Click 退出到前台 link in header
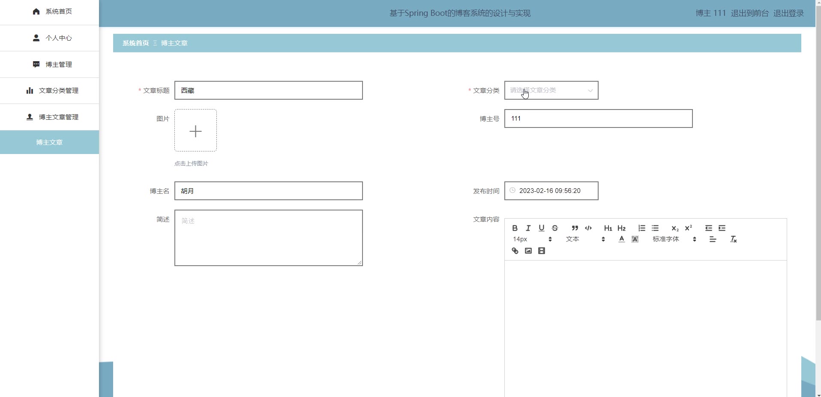The width and height of the screenshot is (821, 397). [749, 13]
